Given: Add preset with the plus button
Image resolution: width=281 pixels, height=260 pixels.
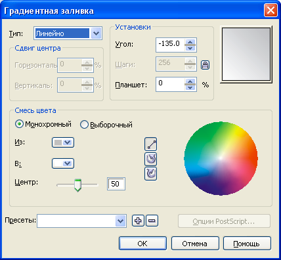Looking at the screenshot, I should point(138,221).
